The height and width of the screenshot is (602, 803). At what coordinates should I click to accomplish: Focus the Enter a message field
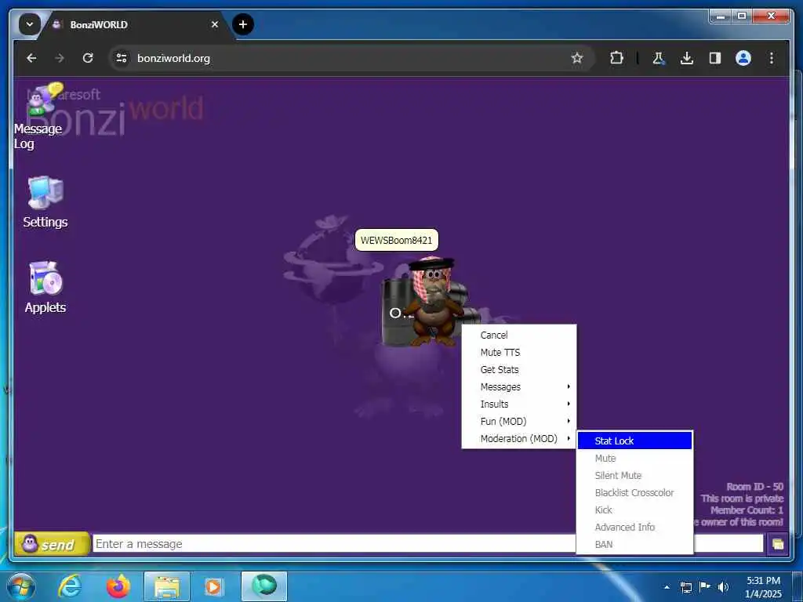click(334, 544)
